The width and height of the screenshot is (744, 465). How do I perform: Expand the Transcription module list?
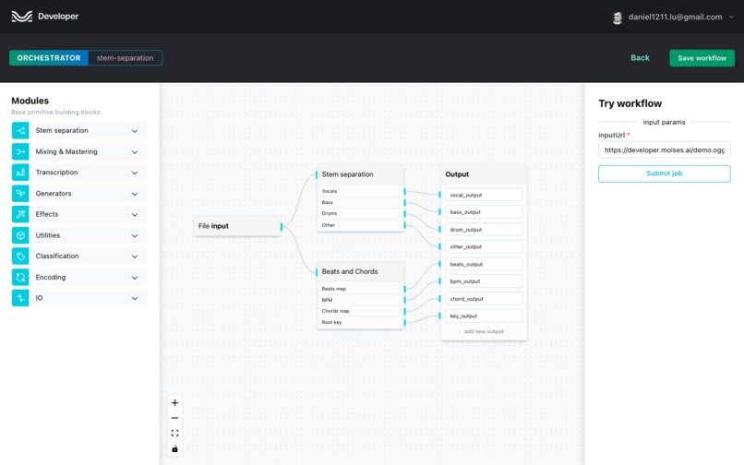click(135, 173)
